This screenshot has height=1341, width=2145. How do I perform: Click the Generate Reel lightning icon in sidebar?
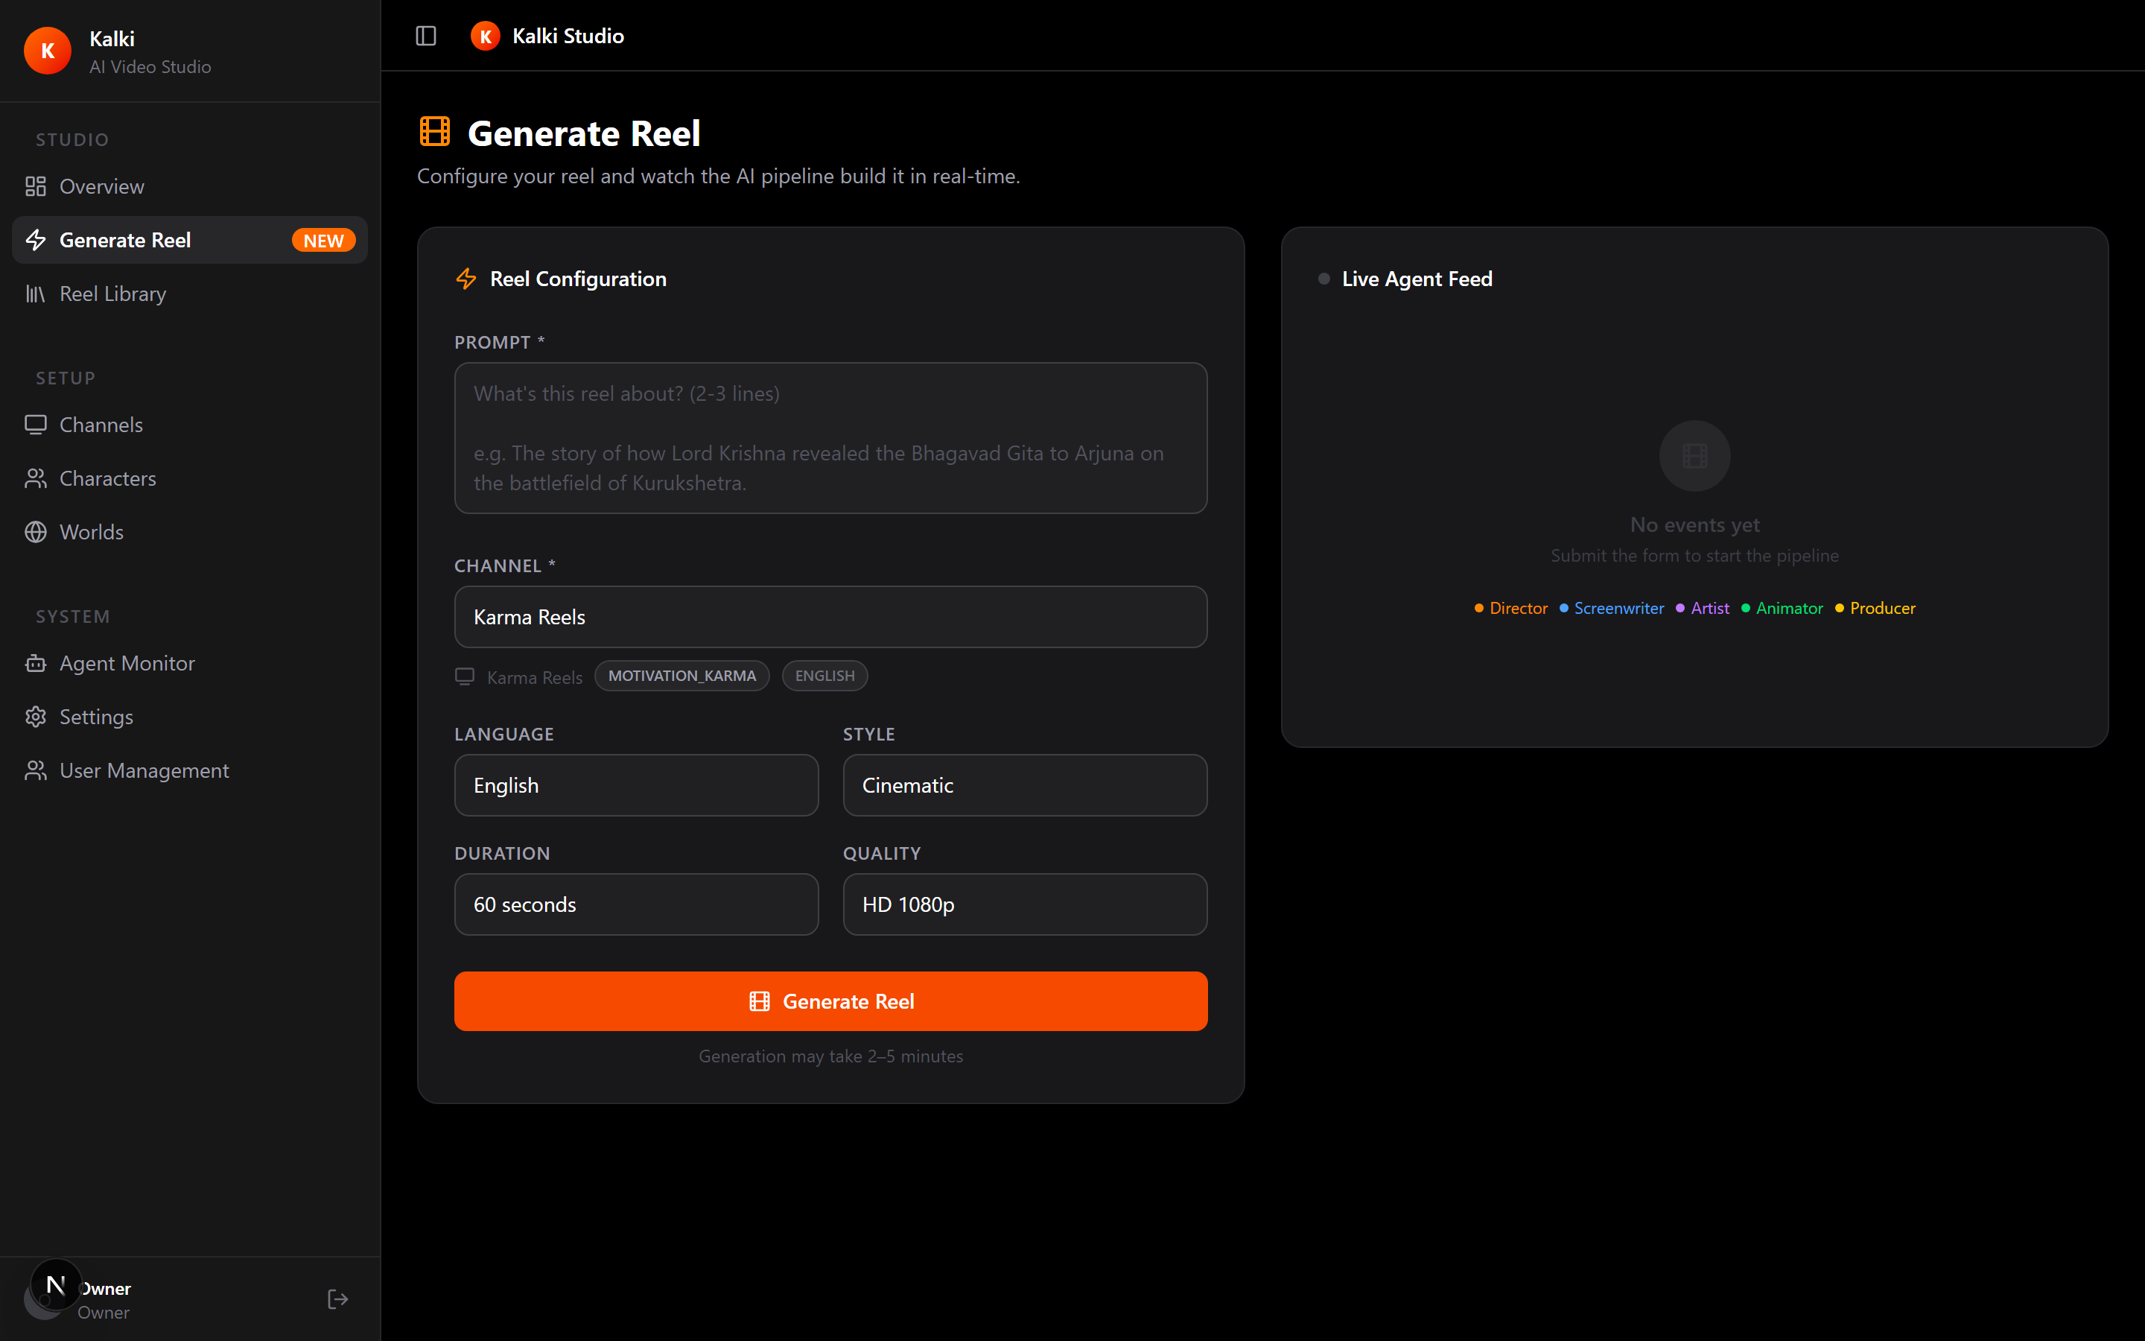(x=36, y=241)
